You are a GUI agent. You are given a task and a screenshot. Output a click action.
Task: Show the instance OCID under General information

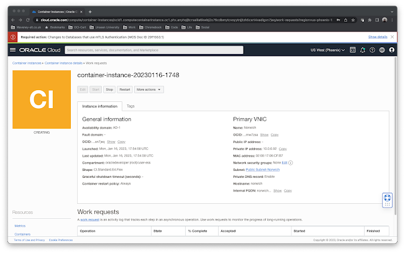point(111,142)
